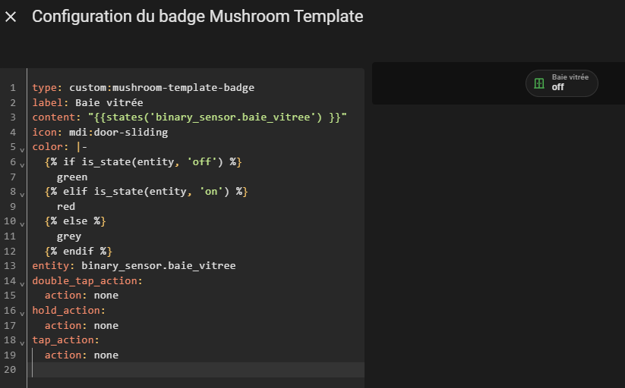The height and width of the screenshot is (388, 625).
Task: Click the Baie vitrée badge preview
Action: click(x=562, y=83)
